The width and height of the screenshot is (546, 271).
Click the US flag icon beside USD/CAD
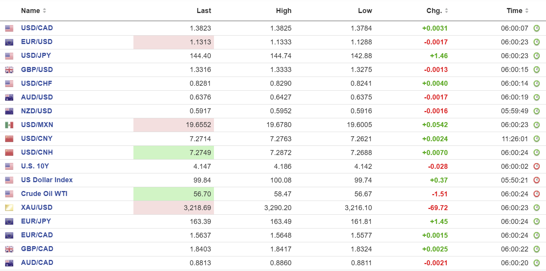(9, 28)
